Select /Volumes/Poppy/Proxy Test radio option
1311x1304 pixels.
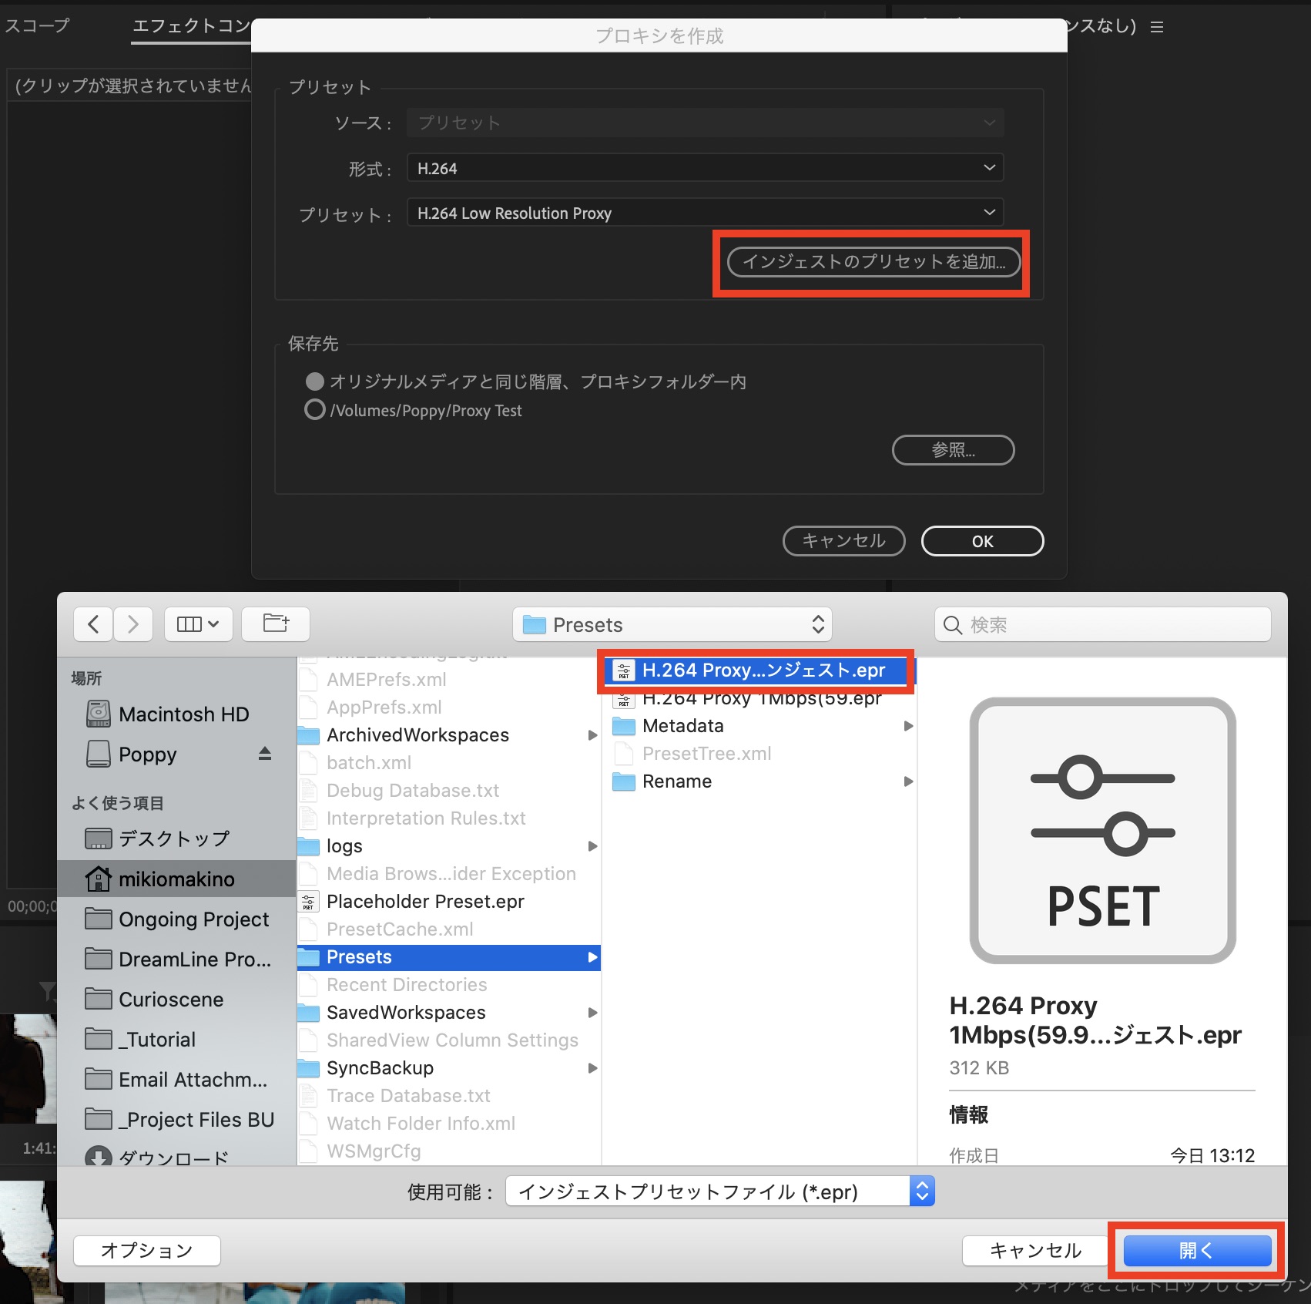coord(315,409)
